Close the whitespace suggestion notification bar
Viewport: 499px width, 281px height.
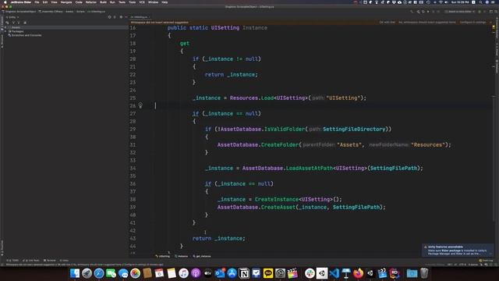point(490,23)
